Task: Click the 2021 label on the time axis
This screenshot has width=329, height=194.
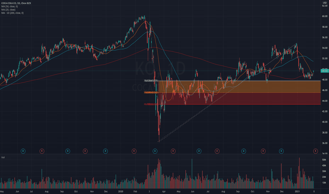Action: click(297, 192)
